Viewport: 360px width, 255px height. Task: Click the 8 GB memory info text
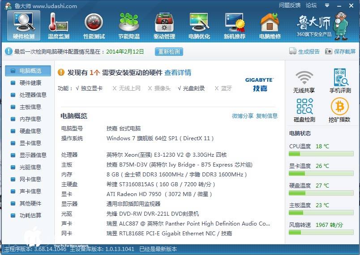176,175
